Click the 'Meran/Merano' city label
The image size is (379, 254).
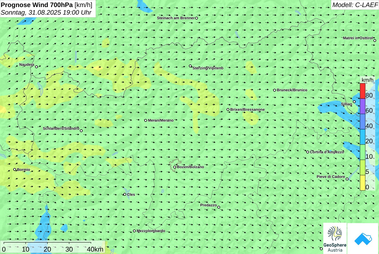(161, 120)
